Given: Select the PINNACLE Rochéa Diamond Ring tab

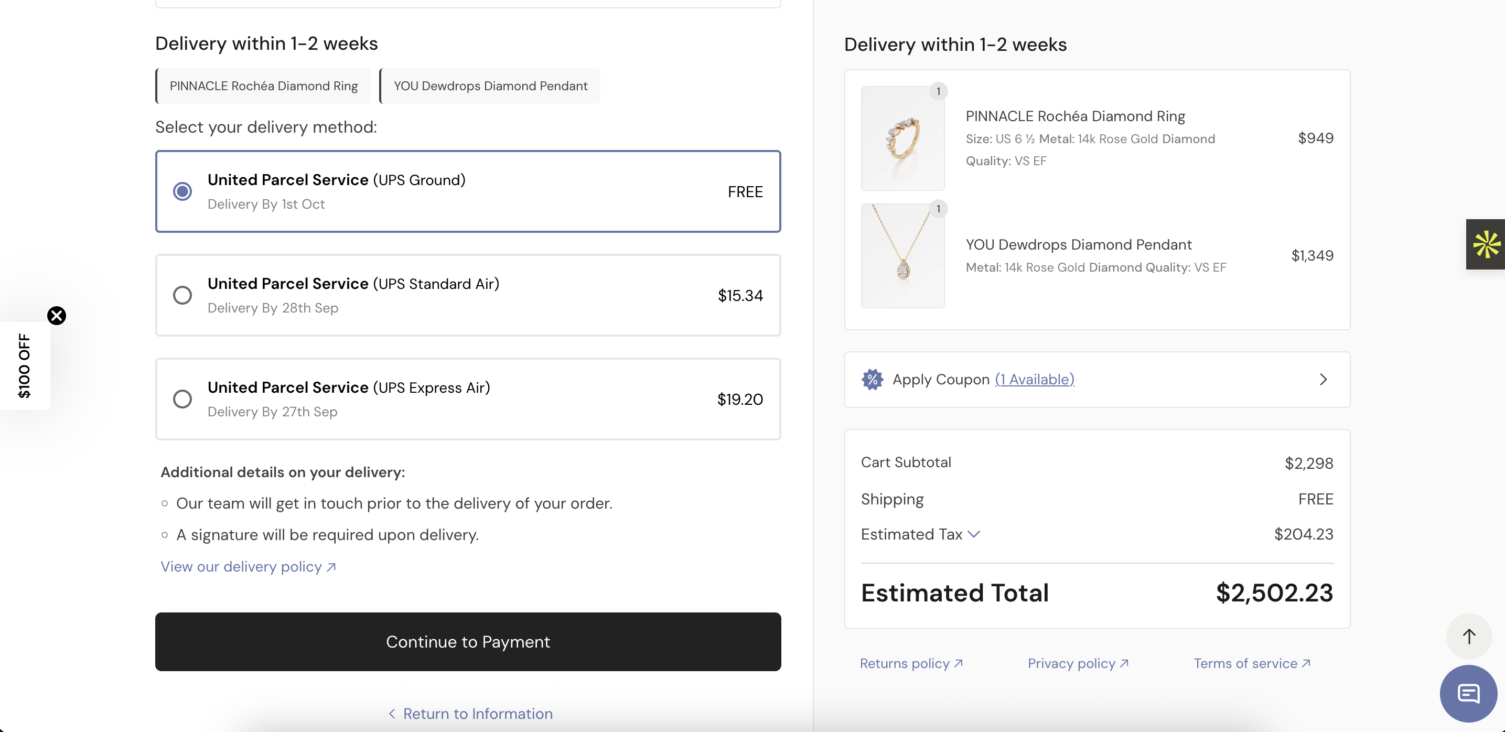Looking at the screenshot, I should tap(263, 87).
